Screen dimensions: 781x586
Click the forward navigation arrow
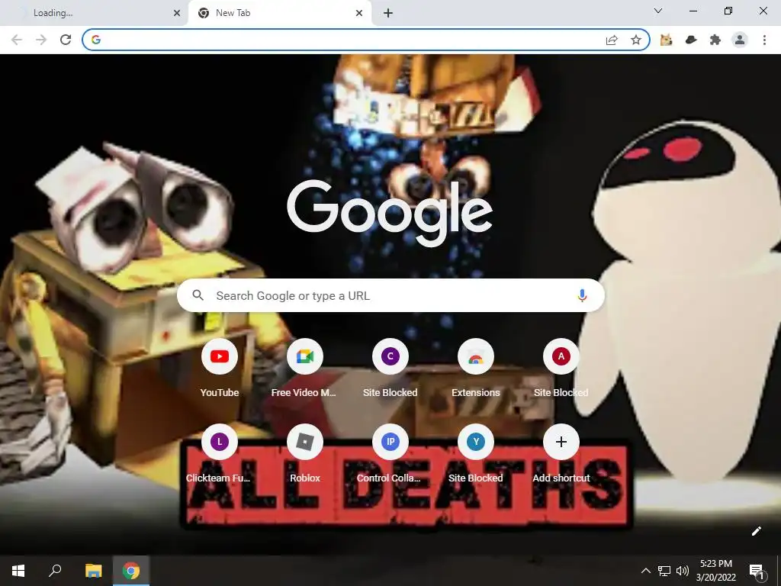[x=41, y=40]
